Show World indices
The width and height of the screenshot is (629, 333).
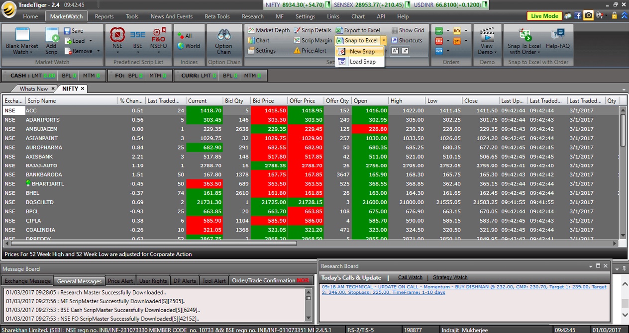click(189, 46)
